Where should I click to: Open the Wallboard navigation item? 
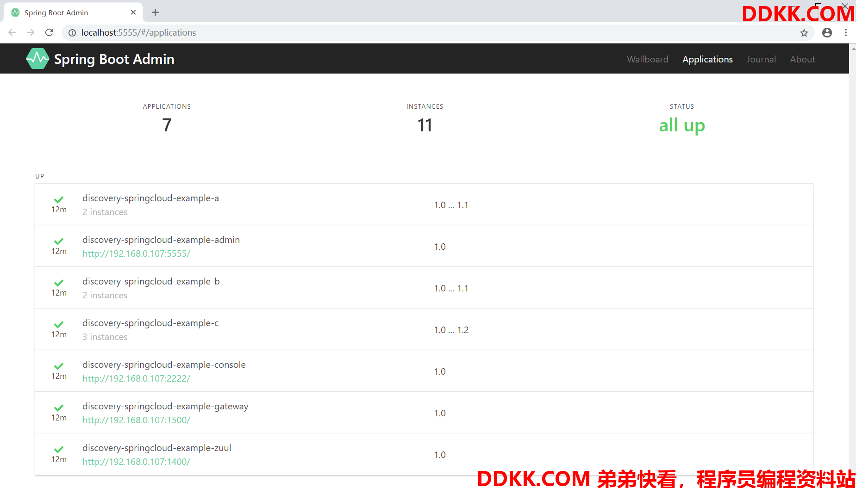(x=648, y=59)
